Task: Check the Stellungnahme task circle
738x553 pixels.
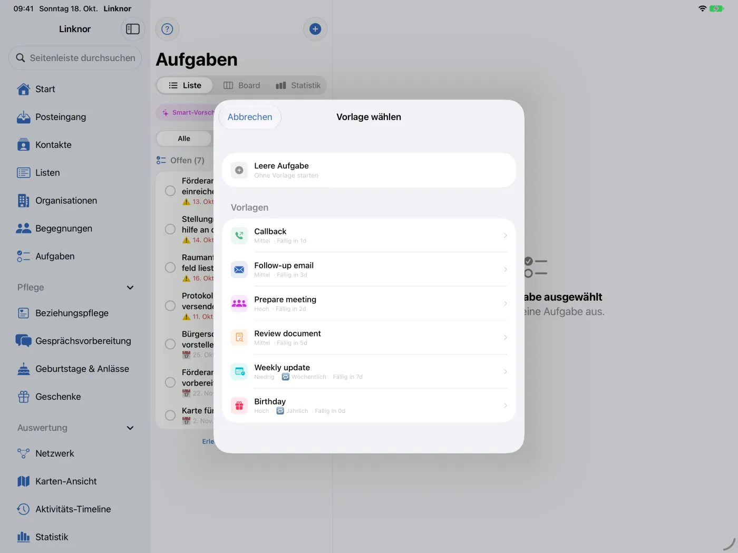Action: 170,229
